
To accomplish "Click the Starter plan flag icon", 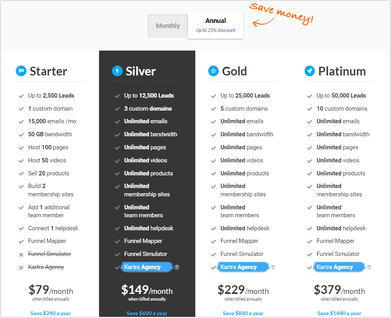I will (x=21, y=71).
